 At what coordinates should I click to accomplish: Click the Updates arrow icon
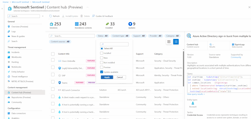coord(130,24)
